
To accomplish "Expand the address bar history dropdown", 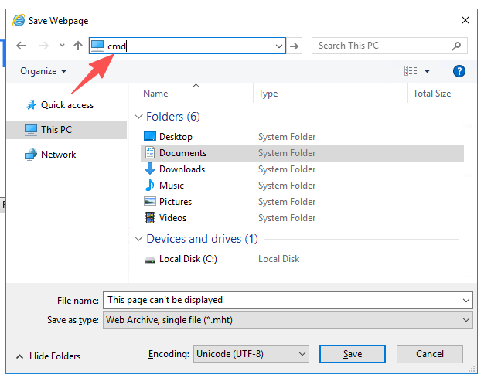I will 279,46.
